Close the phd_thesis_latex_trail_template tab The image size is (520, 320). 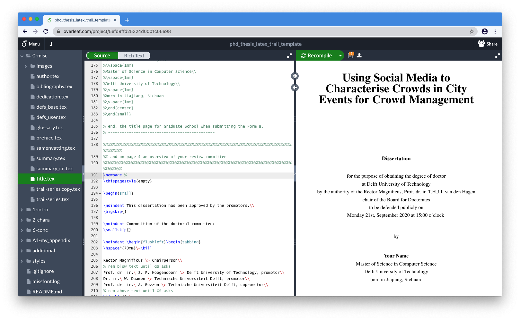pos(115,20)
